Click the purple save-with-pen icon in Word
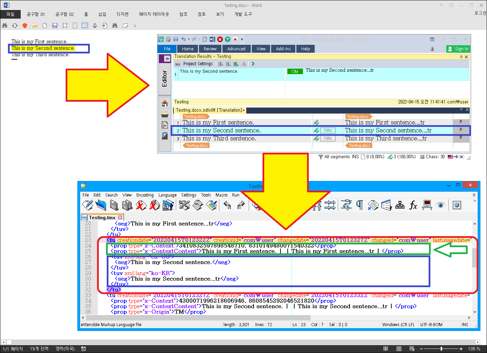The height and width of the screenshot is (353, 487). click(x=55, y=26)
